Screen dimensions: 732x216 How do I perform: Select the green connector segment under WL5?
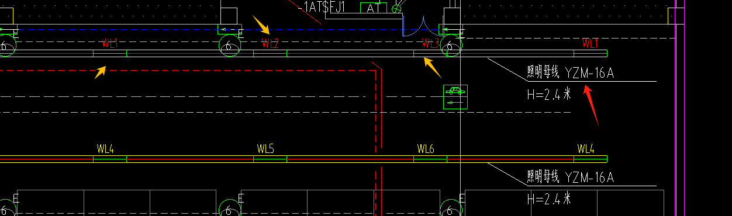coord(270,159)
